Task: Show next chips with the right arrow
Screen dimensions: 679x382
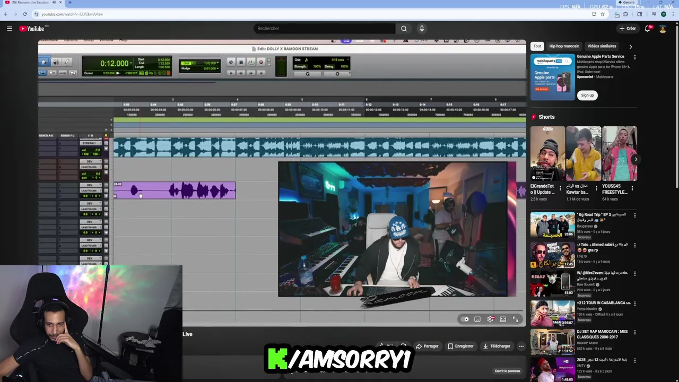Action: [x=630, y=47]
